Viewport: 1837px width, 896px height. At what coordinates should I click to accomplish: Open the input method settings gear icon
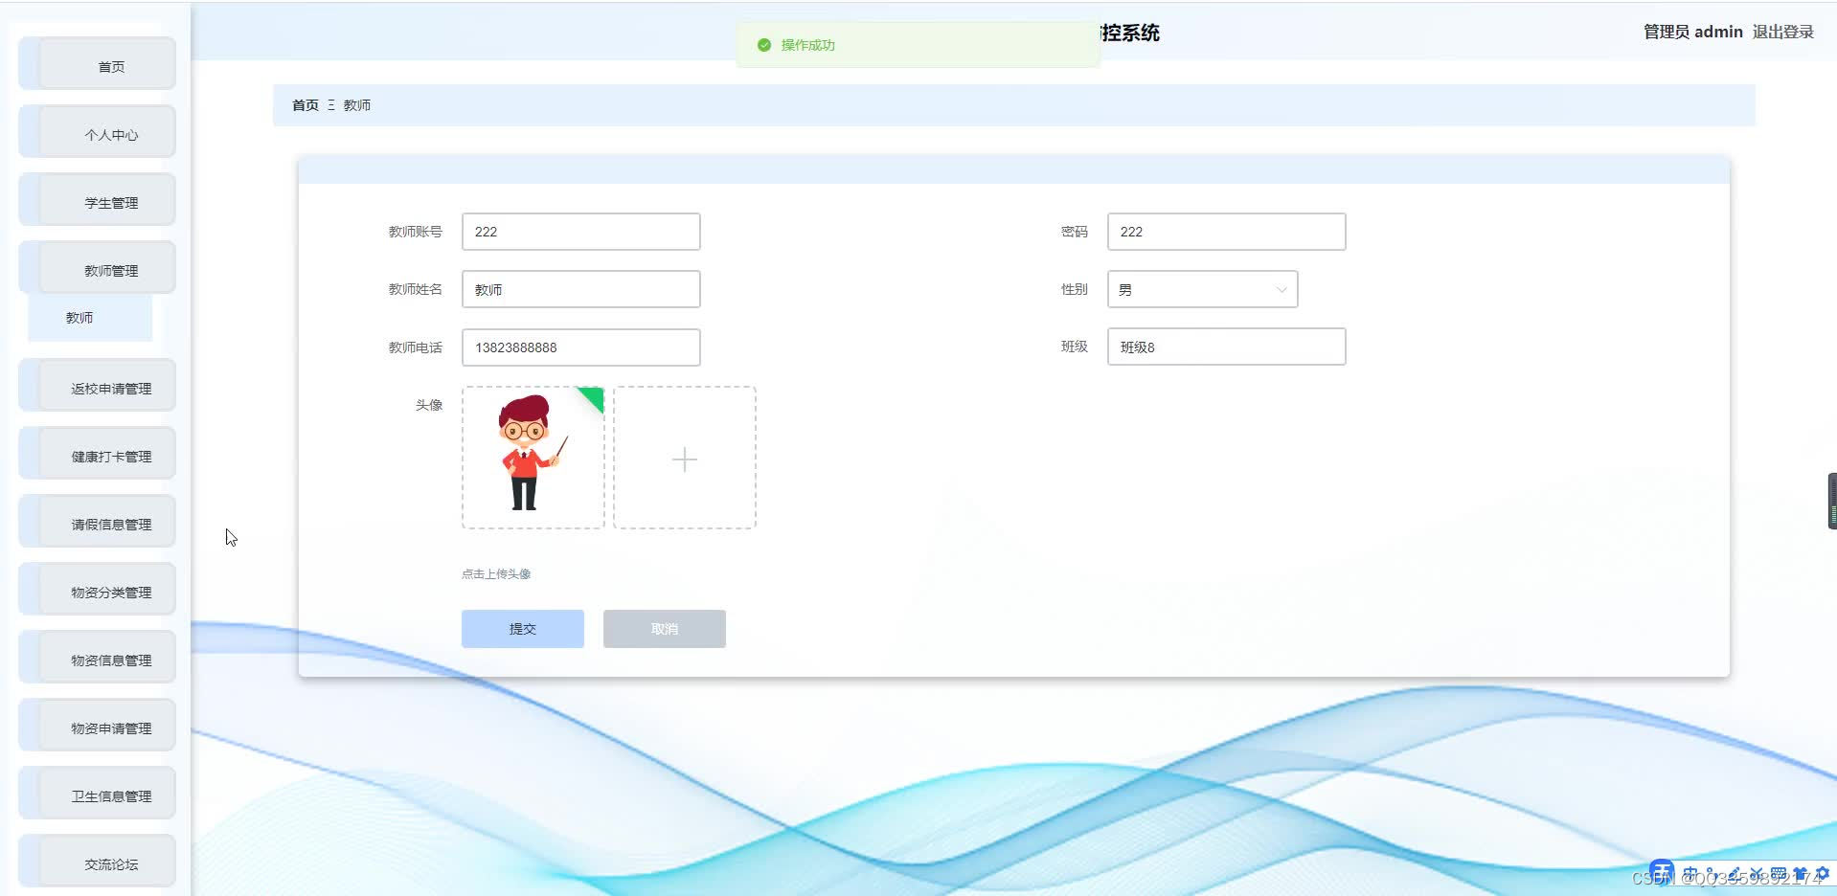pos(1822,873)
